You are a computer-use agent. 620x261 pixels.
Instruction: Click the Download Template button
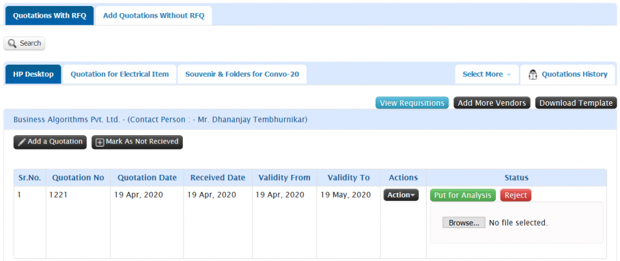576,103
